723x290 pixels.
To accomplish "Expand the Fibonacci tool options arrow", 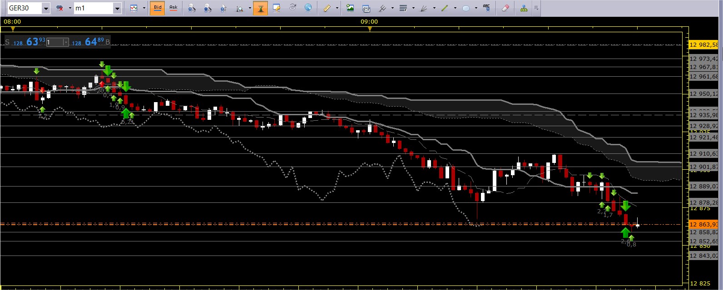I will (413, 8).
